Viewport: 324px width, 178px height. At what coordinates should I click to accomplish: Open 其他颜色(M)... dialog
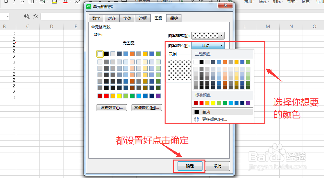click(x=146, y=107)
